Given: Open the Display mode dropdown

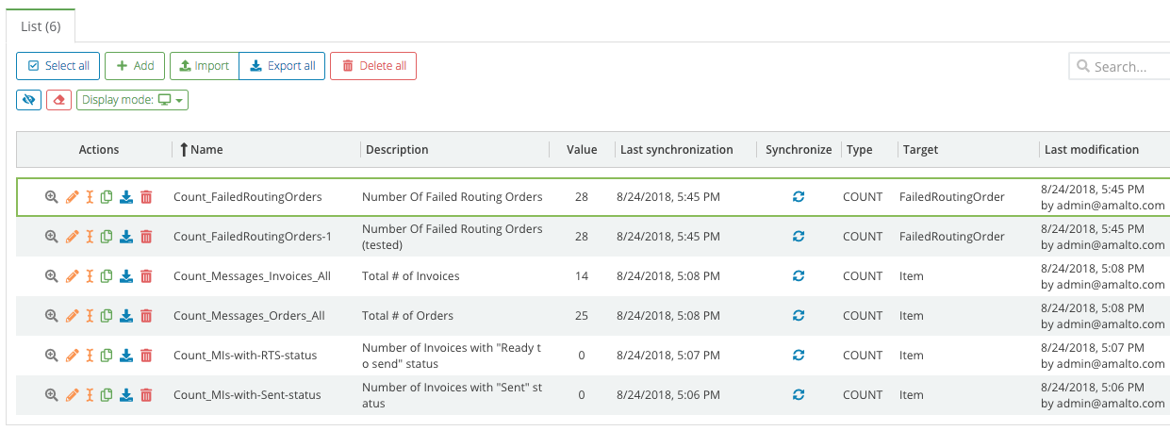Looking at the screenshot, I should coord(132,100).
